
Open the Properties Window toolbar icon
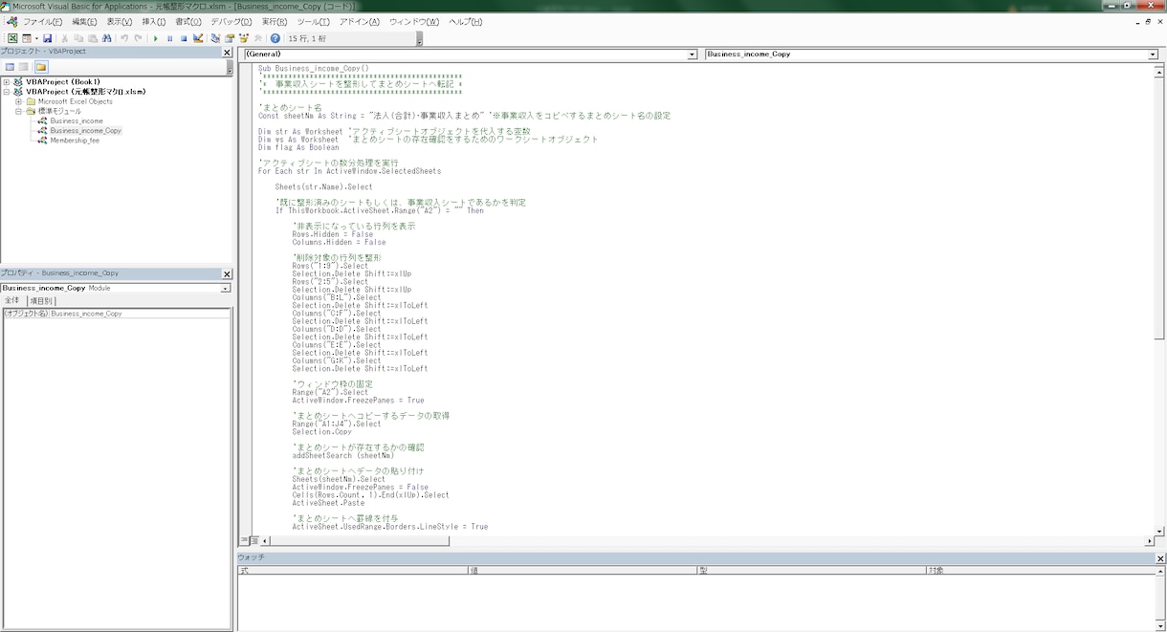point(230,38)
